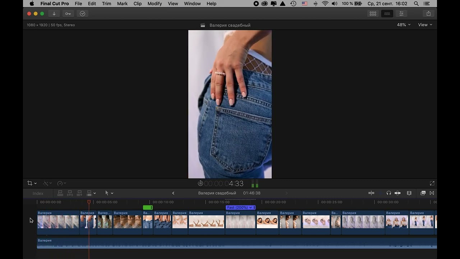Toggle the Timeline panel visibility

[387, 14]
